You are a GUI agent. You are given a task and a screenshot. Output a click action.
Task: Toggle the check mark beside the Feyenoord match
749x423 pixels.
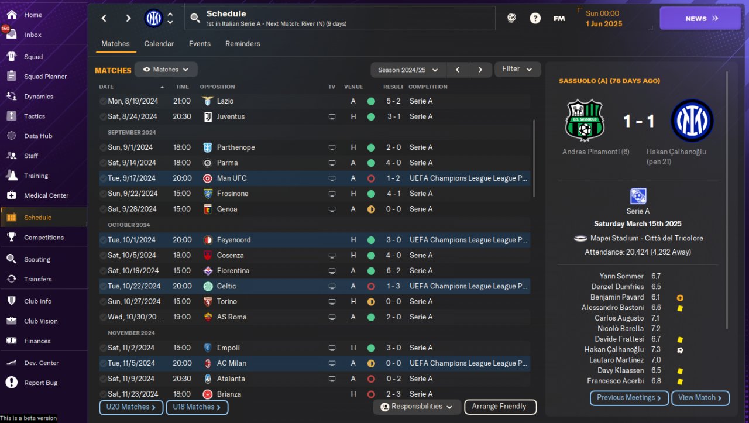(x=103, y=240)
